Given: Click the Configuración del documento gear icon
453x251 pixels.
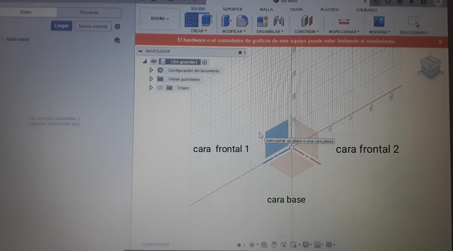Looking at the screenshot, I should [x=160, y=70].
